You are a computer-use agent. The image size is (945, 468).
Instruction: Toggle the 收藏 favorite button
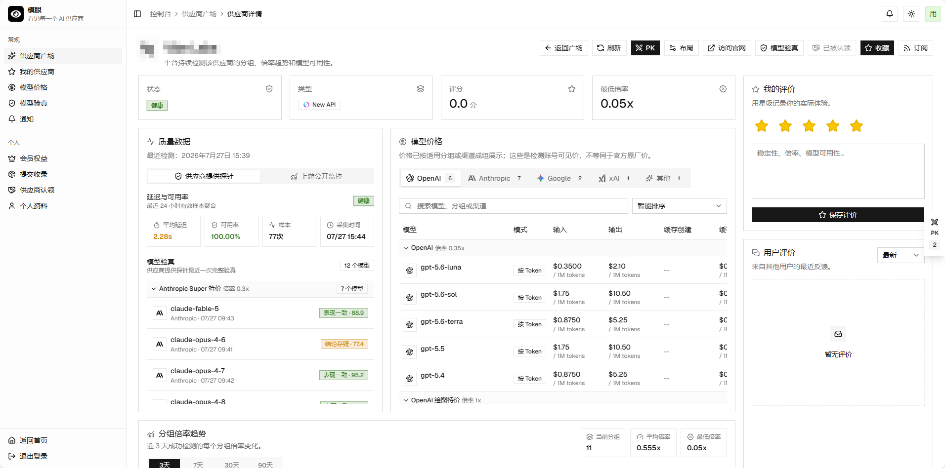(x=877, y=48)
